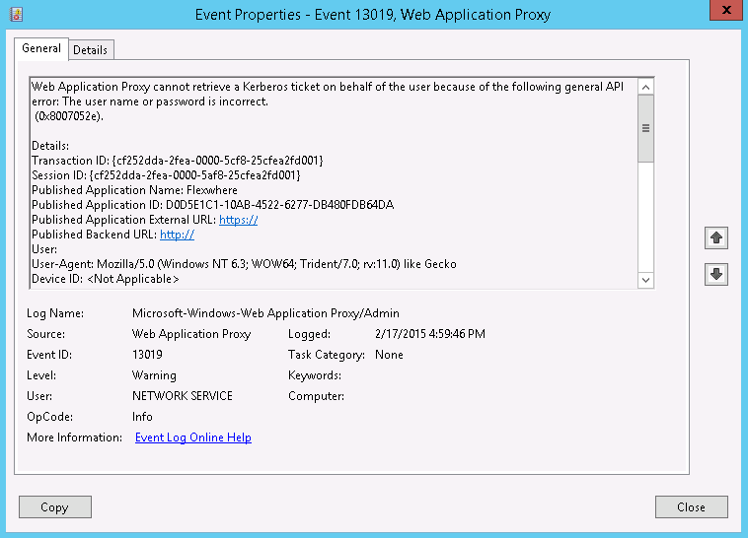This screenshot has width=748, height=538.
Task: Click the Source field value
Action: pos(191,334)
